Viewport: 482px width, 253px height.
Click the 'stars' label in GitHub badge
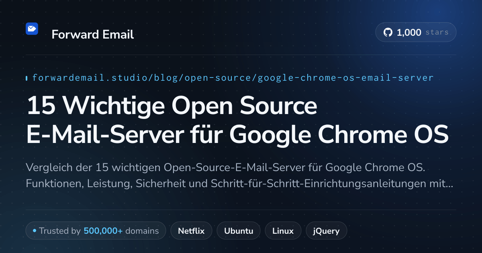point(437,33)
